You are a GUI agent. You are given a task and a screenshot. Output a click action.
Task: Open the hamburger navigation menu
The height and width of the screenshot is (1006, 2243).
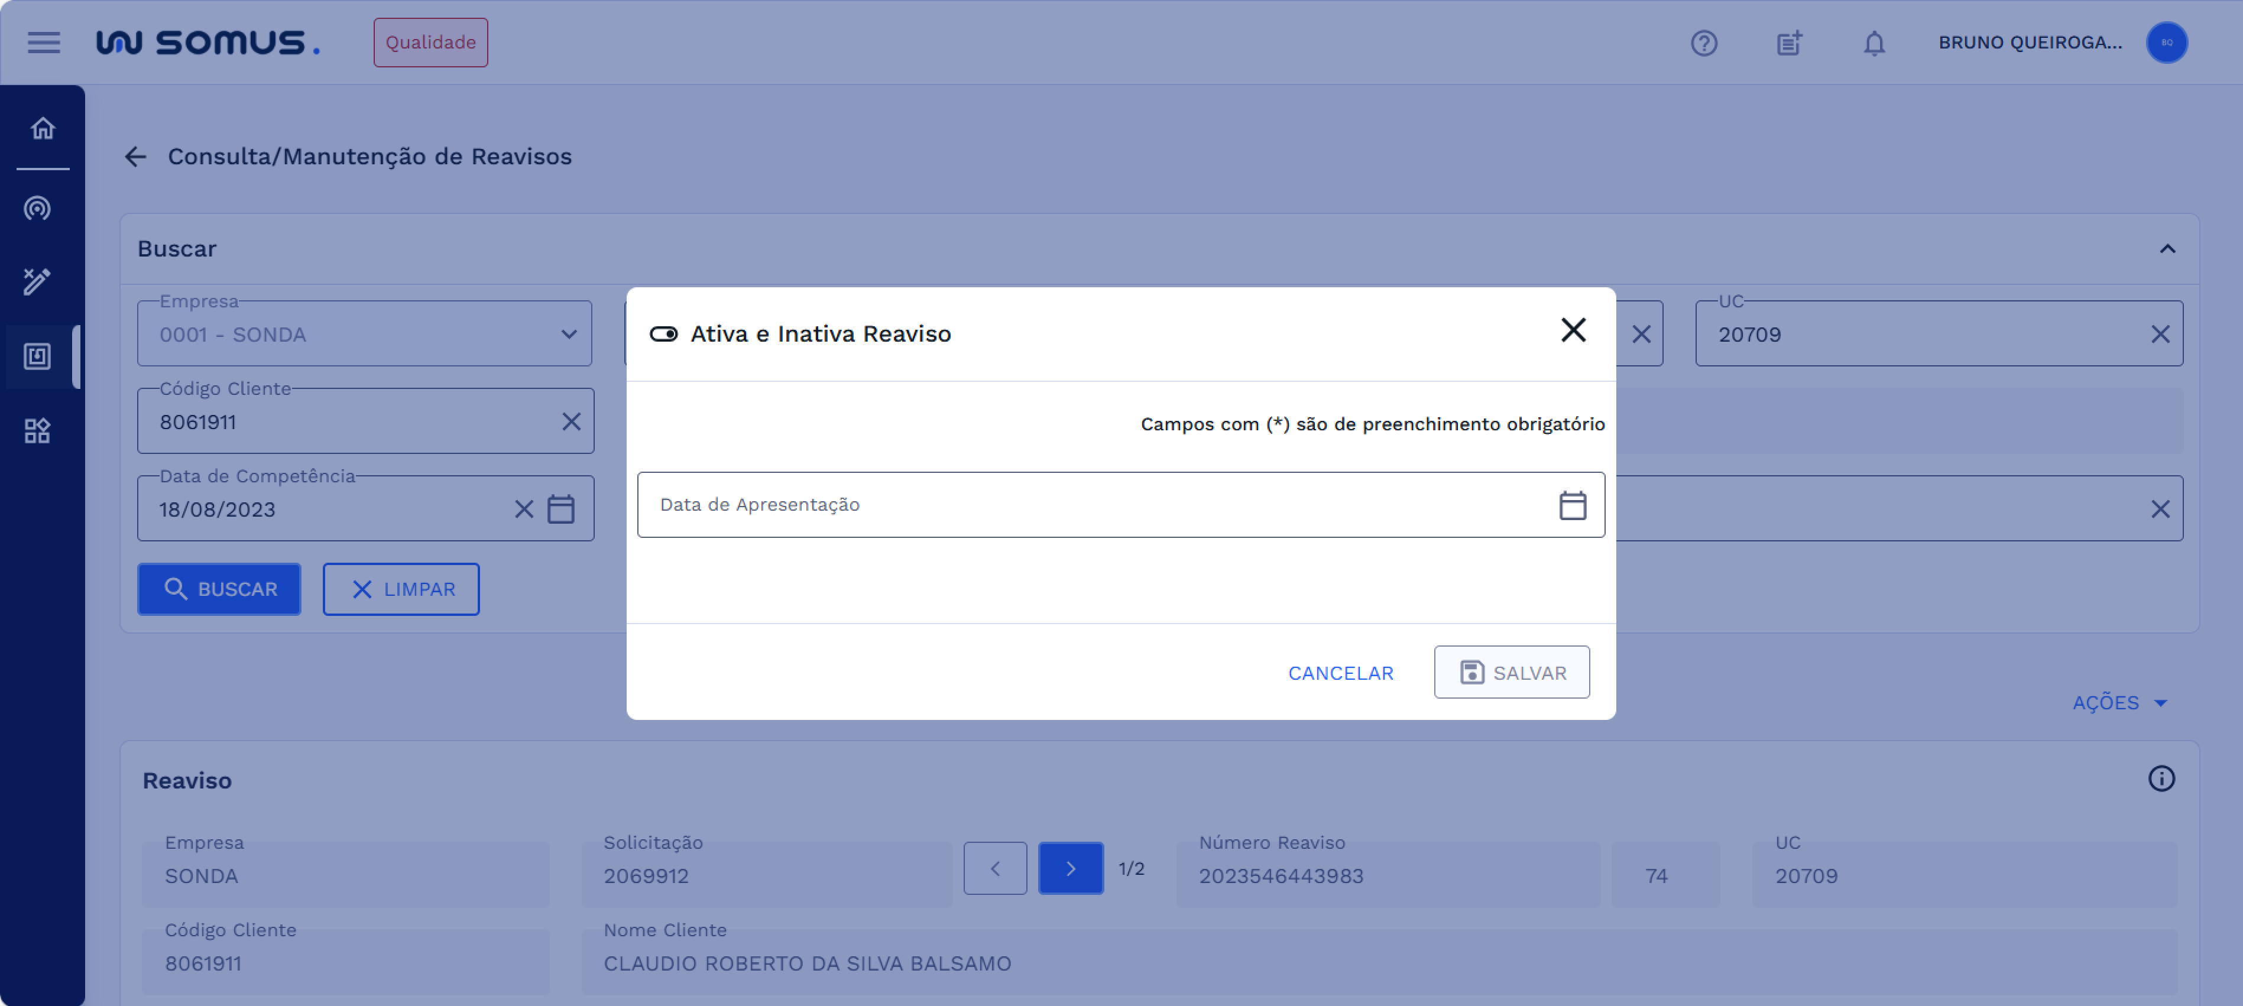44,42
